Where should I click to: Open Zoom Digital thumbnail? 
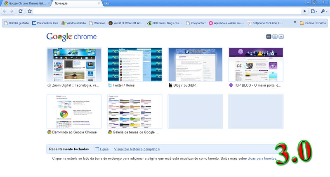[74, 65]
